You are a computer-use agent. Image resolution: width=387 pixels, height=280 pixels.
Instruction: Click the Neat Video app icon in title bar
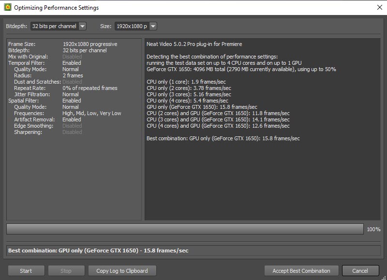click(x=8, y=7)
